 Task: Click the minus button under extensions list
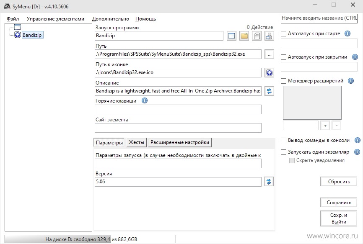(337, 126)
